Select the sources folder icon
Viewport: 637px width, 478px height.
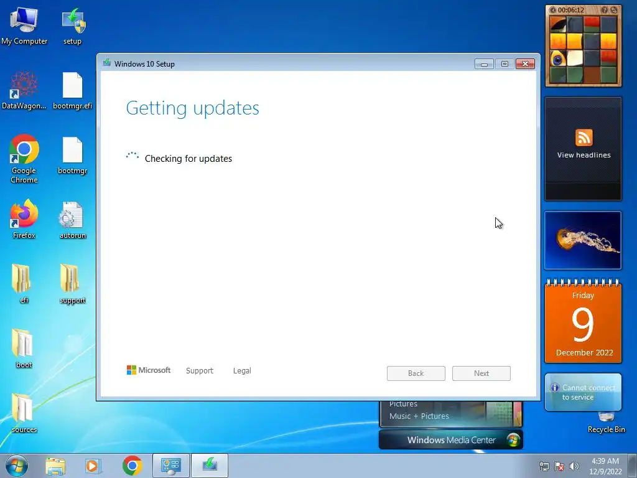pos(24,413)
